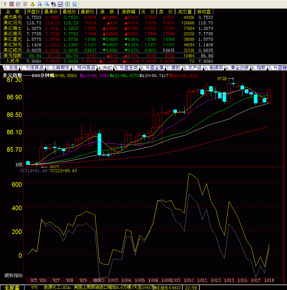This screenshot has height=290, width=287.
Task: Open the 8.农产品 tab
Action: (x=192, y=68)
